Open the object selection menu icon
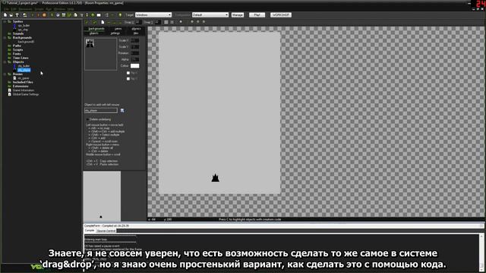The image size is (486, 273). tap(122, 111)
